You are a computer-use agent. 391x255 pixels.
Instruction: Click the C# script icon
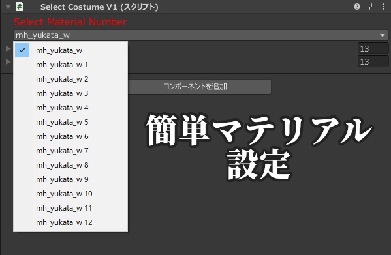pos(20,7)
